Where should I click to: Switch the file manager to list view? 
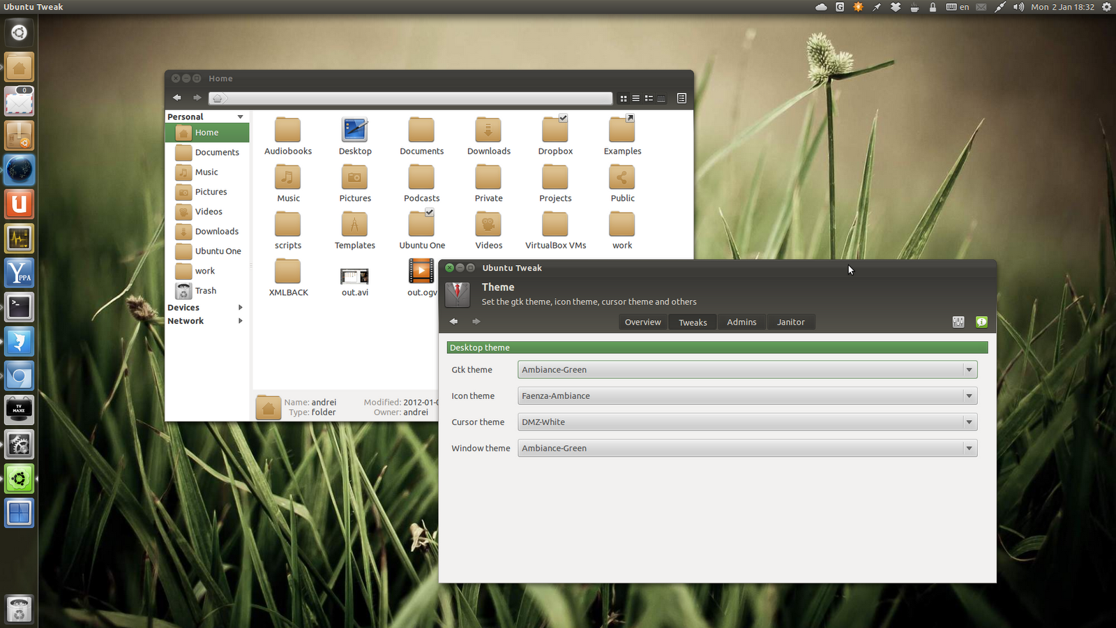coord(635,98)
